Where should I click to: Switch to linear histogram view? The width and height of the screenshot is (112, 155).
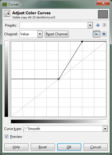coord(97,34)
